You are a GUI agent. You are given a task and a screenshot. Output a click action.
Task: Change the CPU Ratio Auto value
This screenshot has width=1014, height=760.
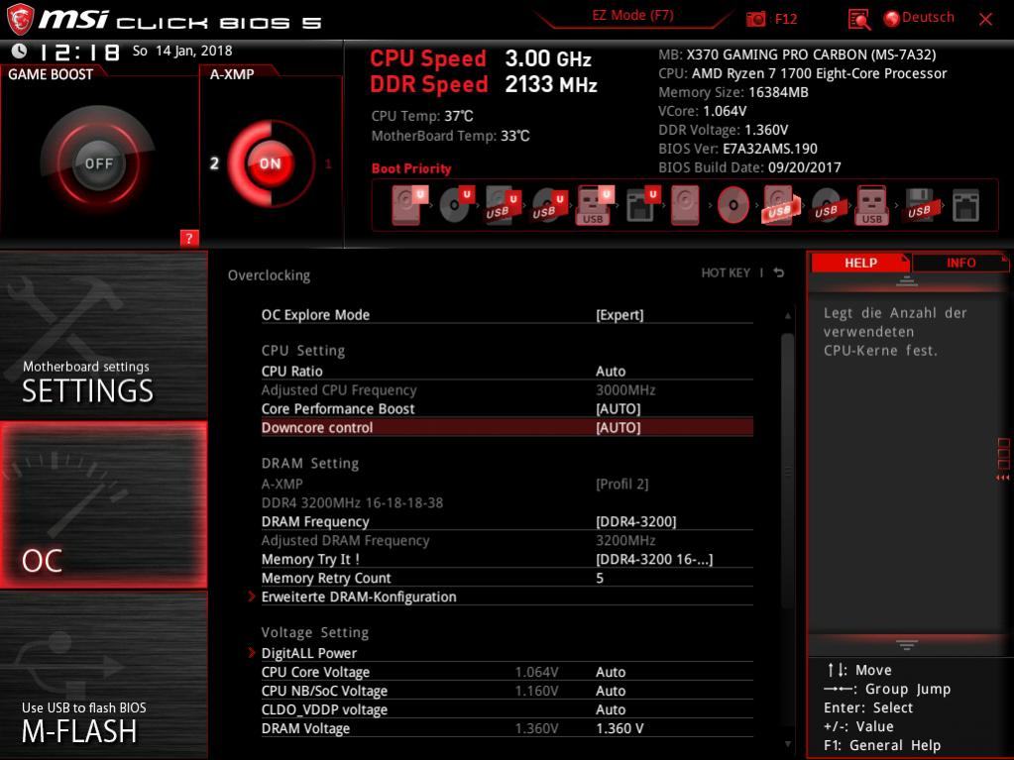pos(507,371)
